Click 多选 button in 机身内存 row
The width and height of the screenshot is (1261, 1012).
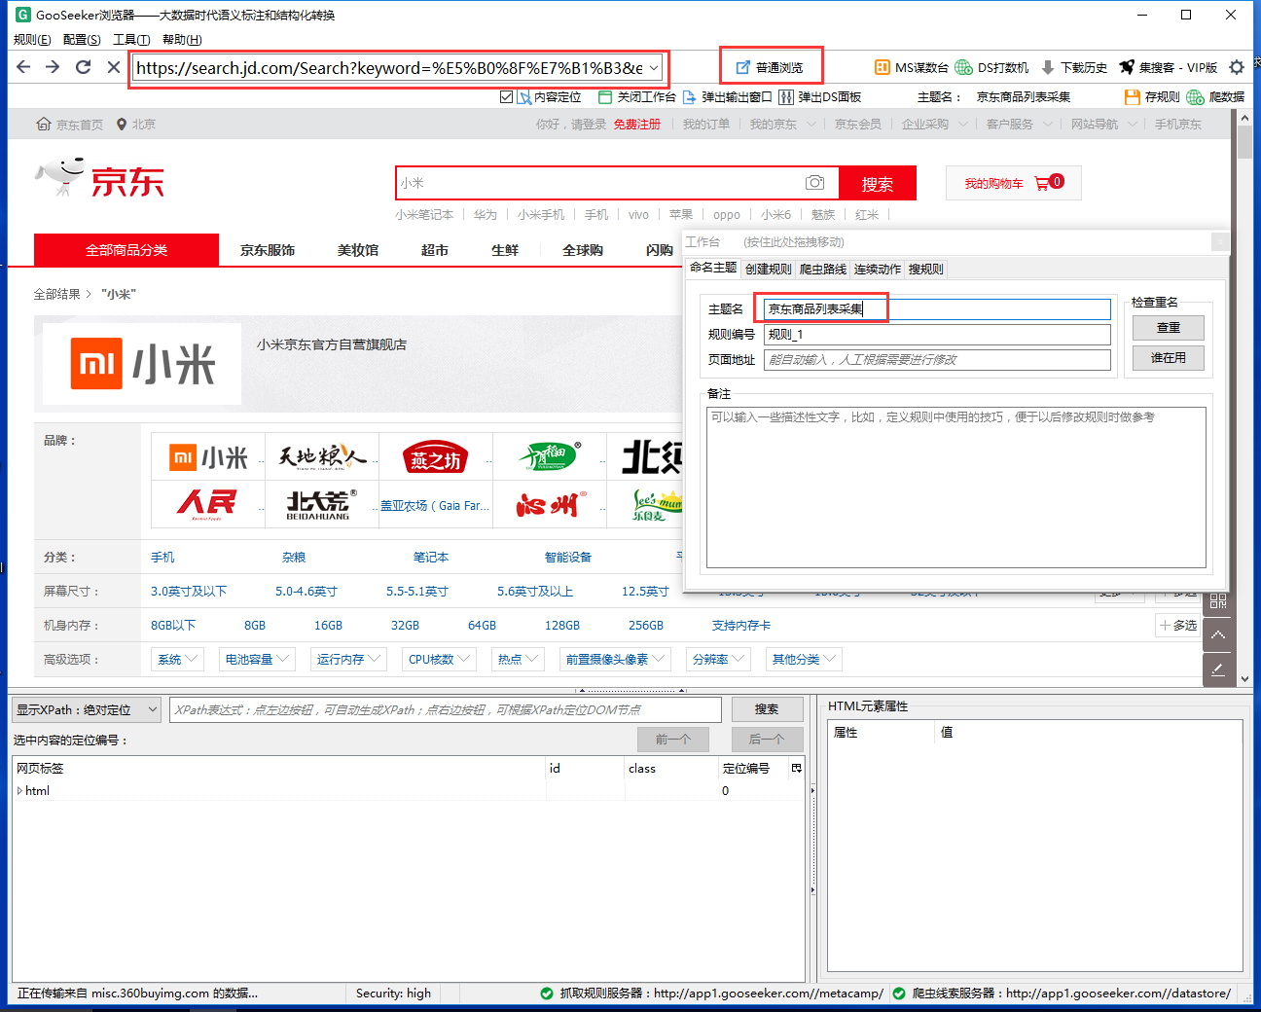(1178, 625)
